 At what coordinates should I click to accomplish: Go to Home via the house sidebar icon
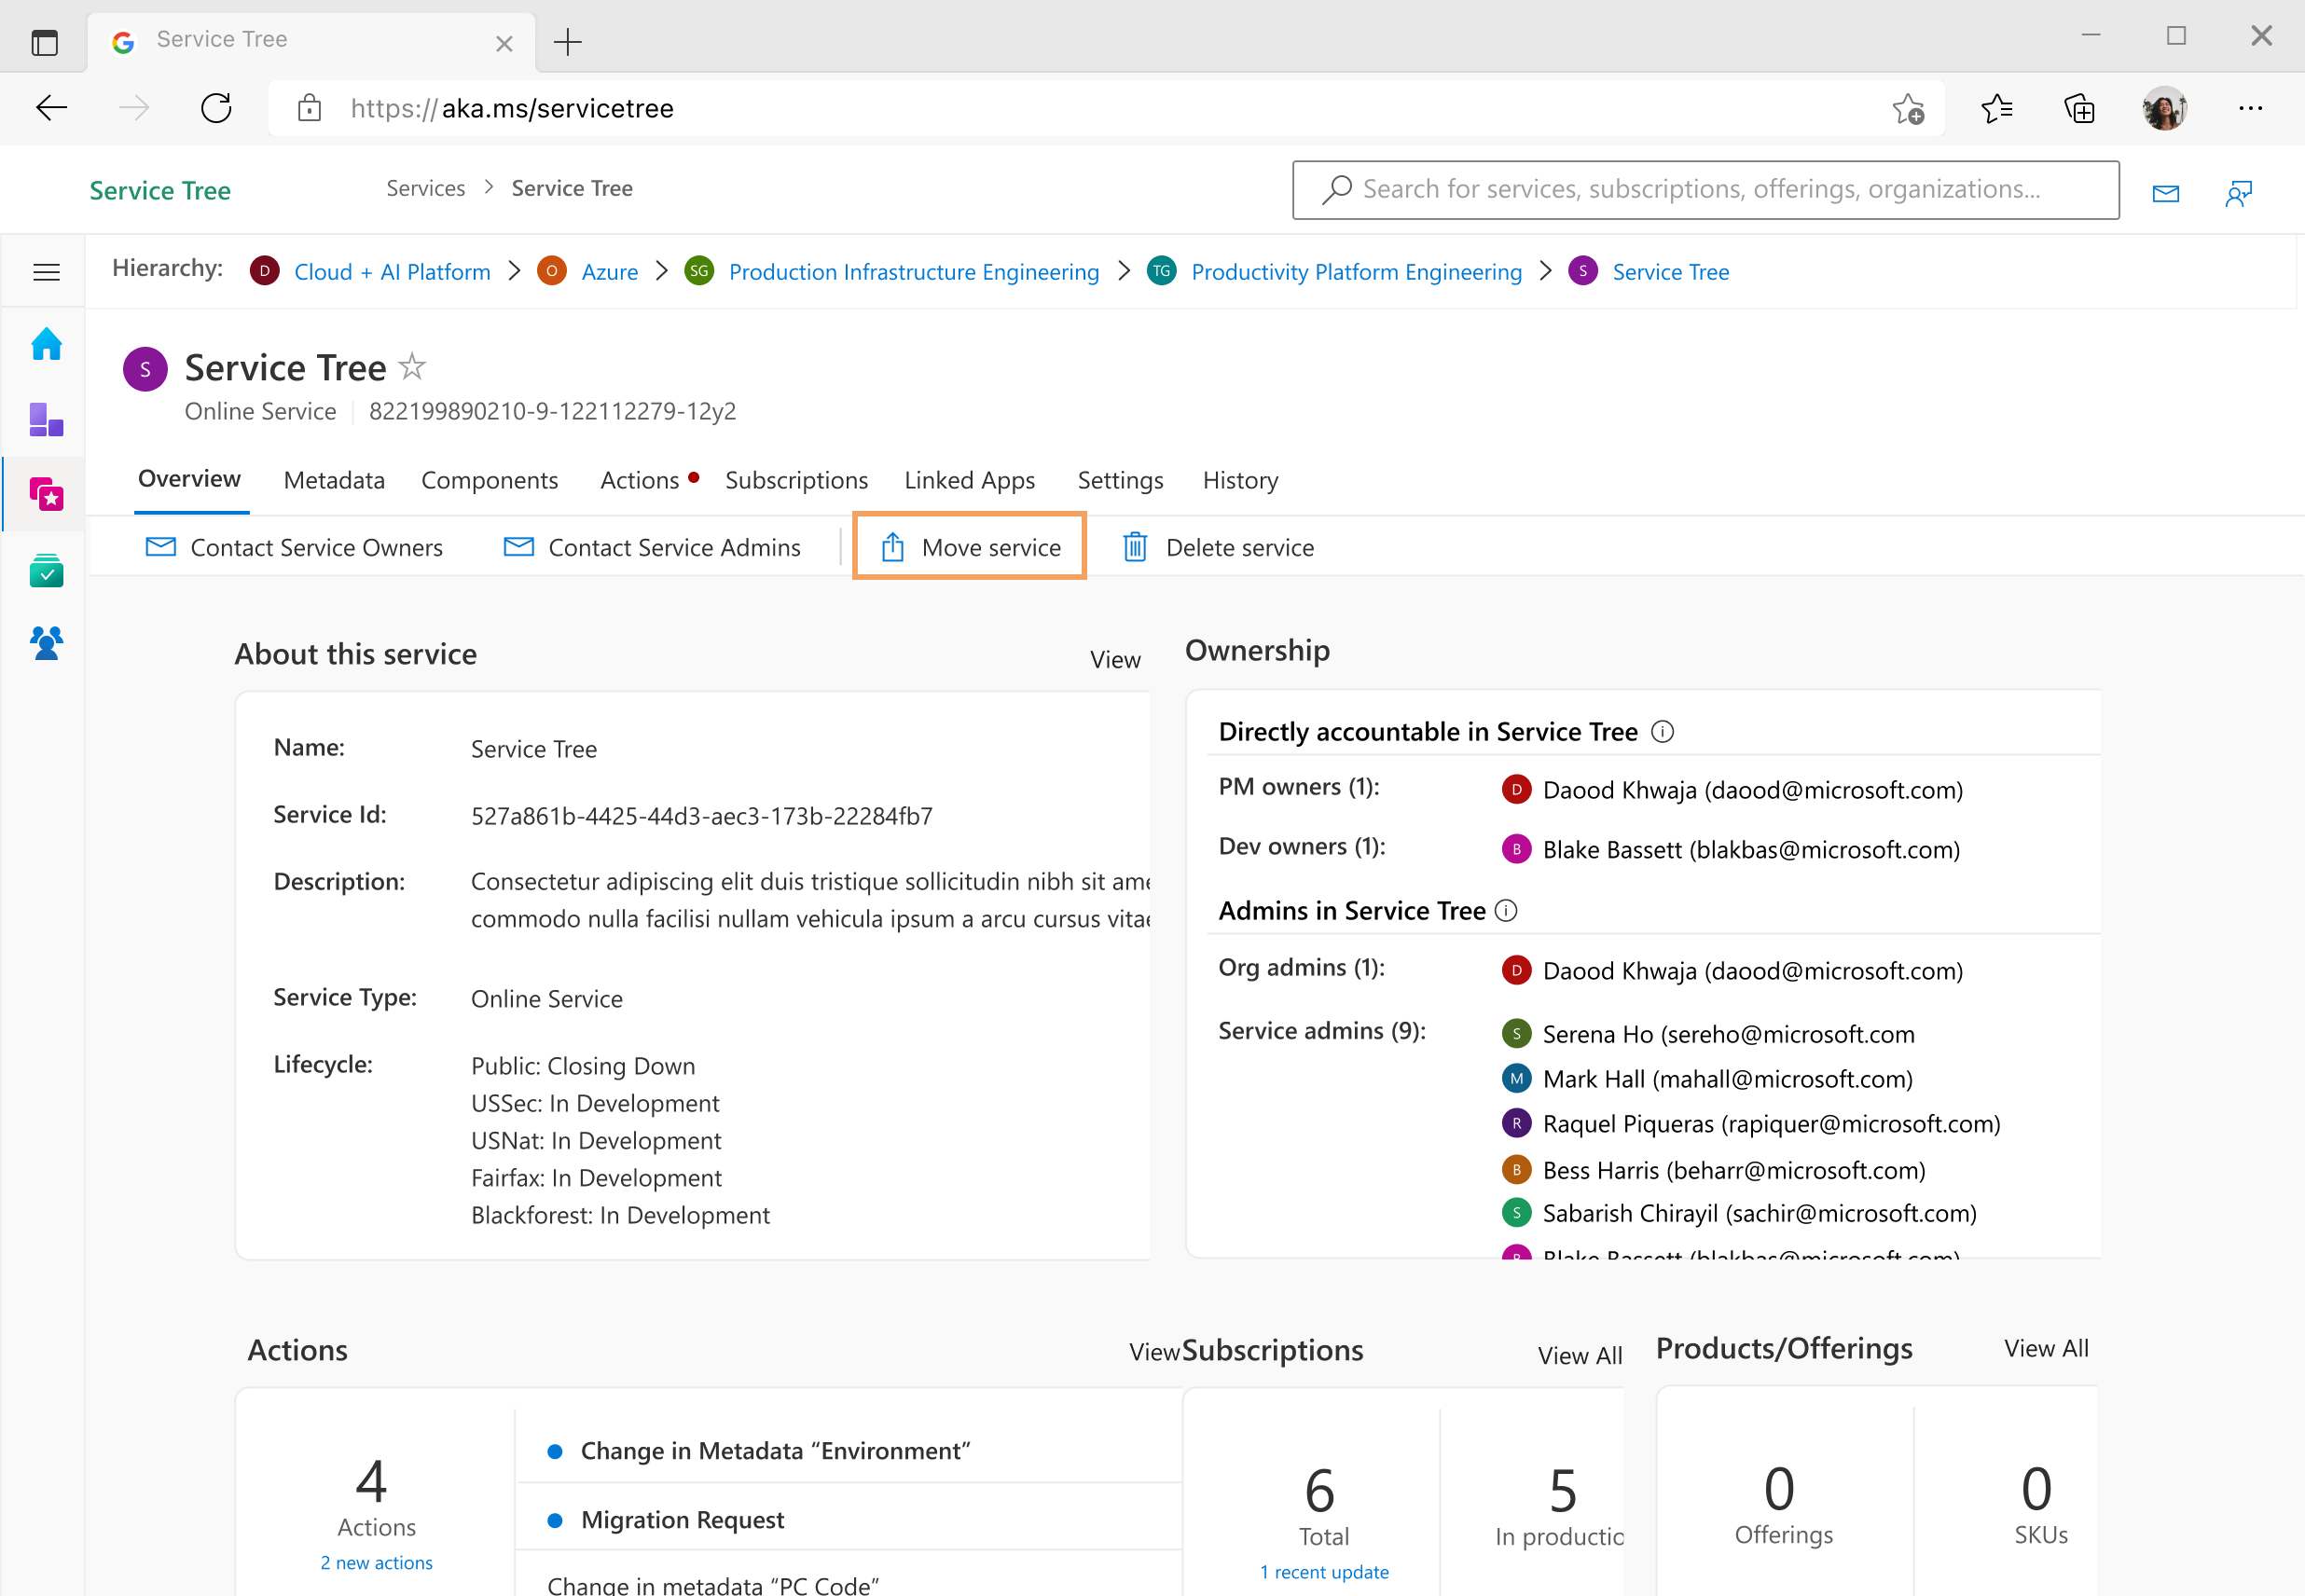46,344
